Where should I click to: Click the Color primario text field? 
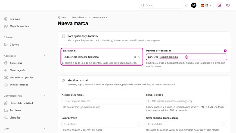coord(102,124)
